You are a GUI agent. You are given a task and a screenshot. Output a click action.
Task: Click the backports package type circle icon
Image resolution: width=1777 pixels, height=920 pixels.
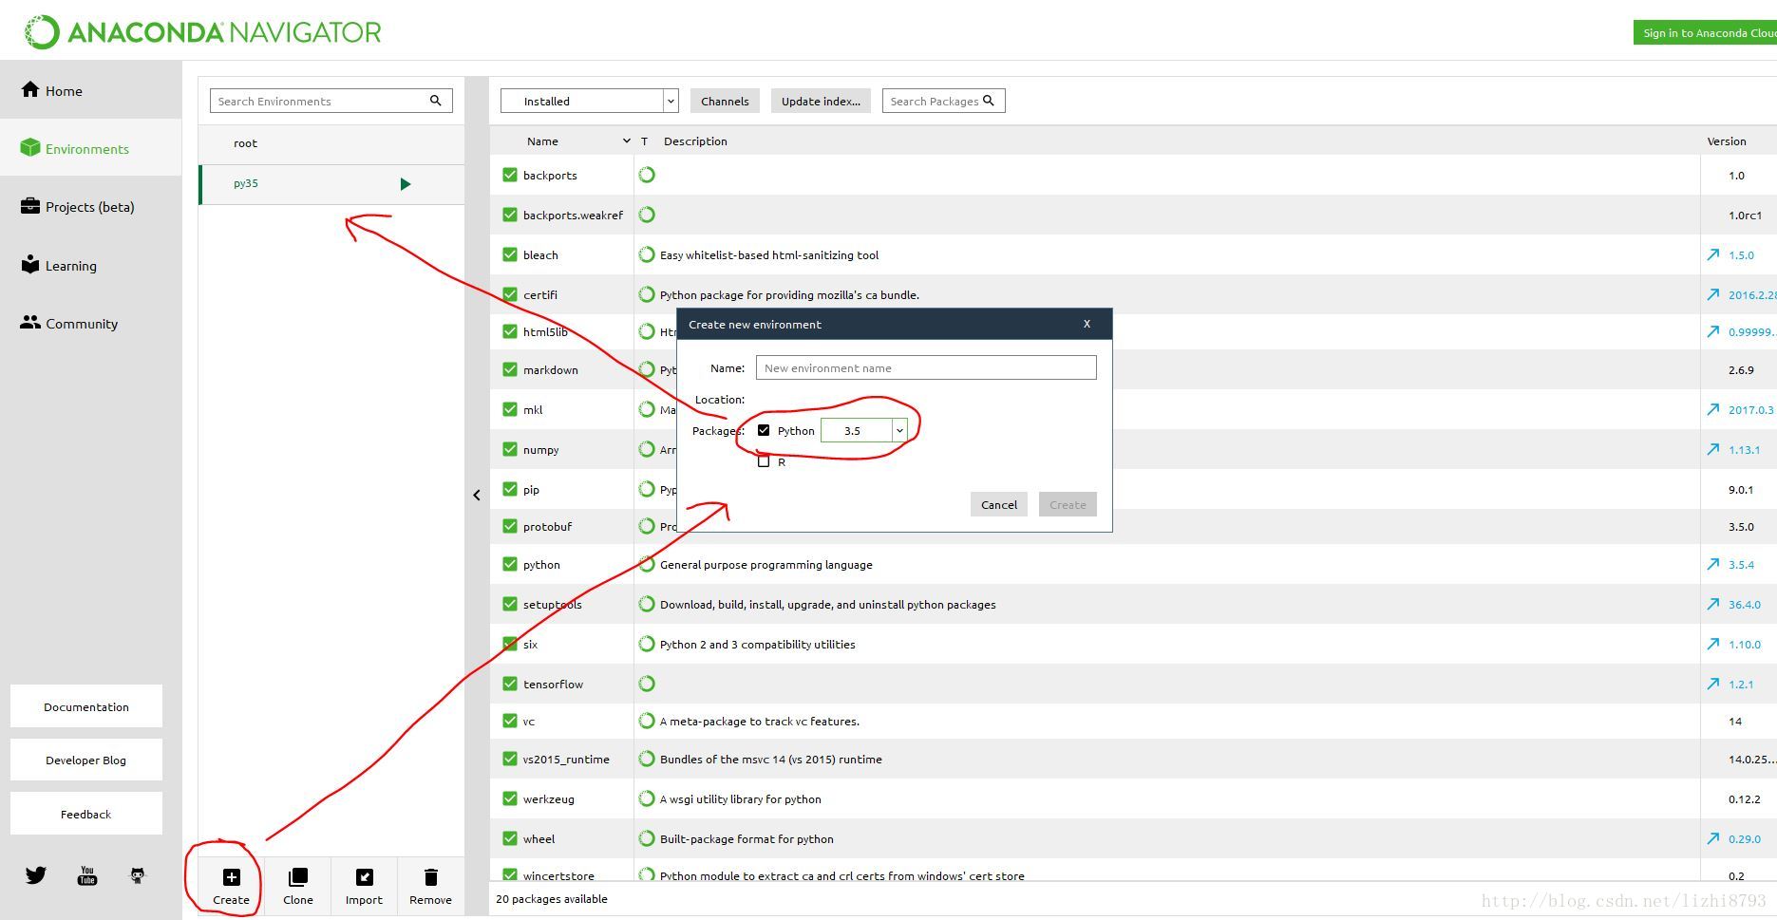[x=647, y=175]
